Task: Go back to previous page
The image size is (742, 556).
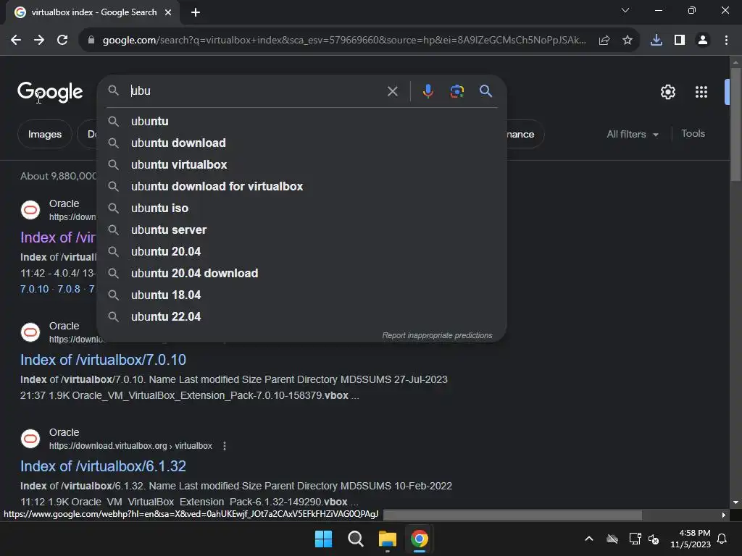Action: point(16,41)
